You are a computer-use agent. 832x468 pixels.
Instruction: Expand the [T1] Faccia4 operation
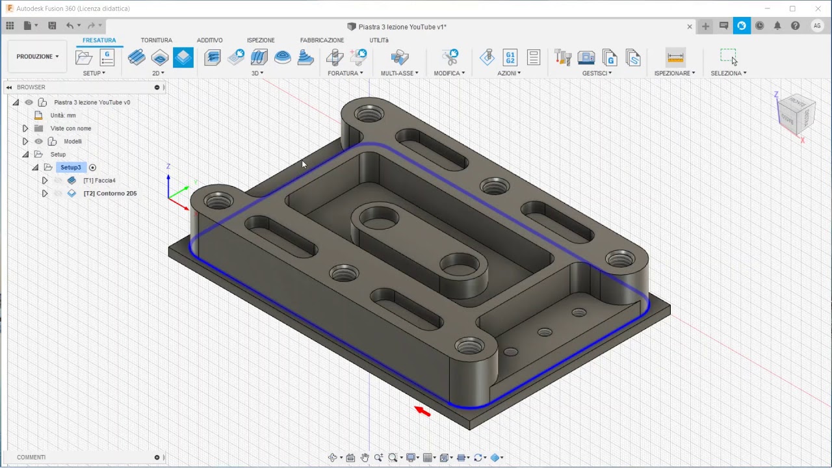45,180
